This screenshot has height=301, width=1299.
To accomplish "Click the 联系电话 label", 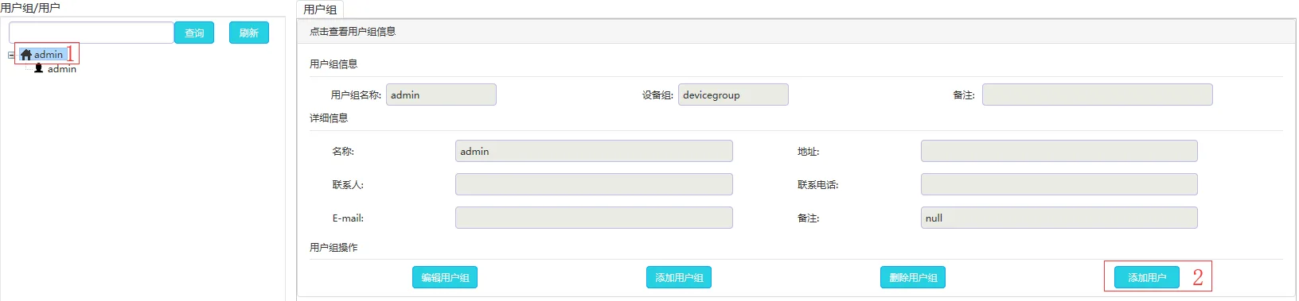I will click(x=817, y=184).
